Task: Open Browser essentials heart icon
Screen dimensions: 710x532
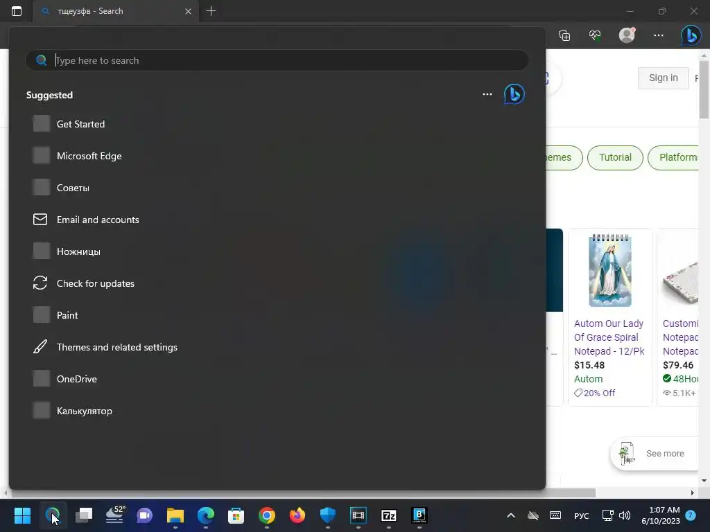Action: (595, 35)
